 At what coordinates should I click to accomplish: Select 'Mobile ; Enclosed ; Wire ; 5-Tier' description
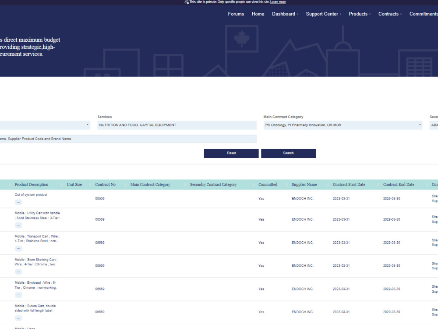[x=35, y=285]
